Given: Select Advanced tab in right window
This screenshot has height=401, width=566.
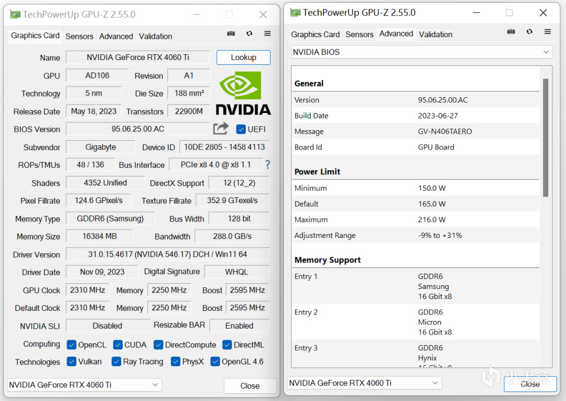Looking at the screenshot, I should pos(396,34).
